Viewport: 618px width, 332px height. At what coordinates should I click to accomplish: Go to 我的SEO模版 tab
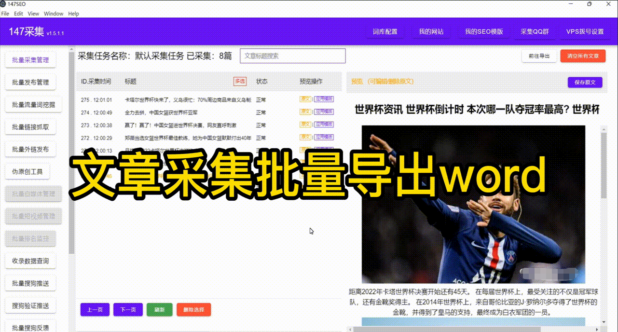click(x=484, y=32)
